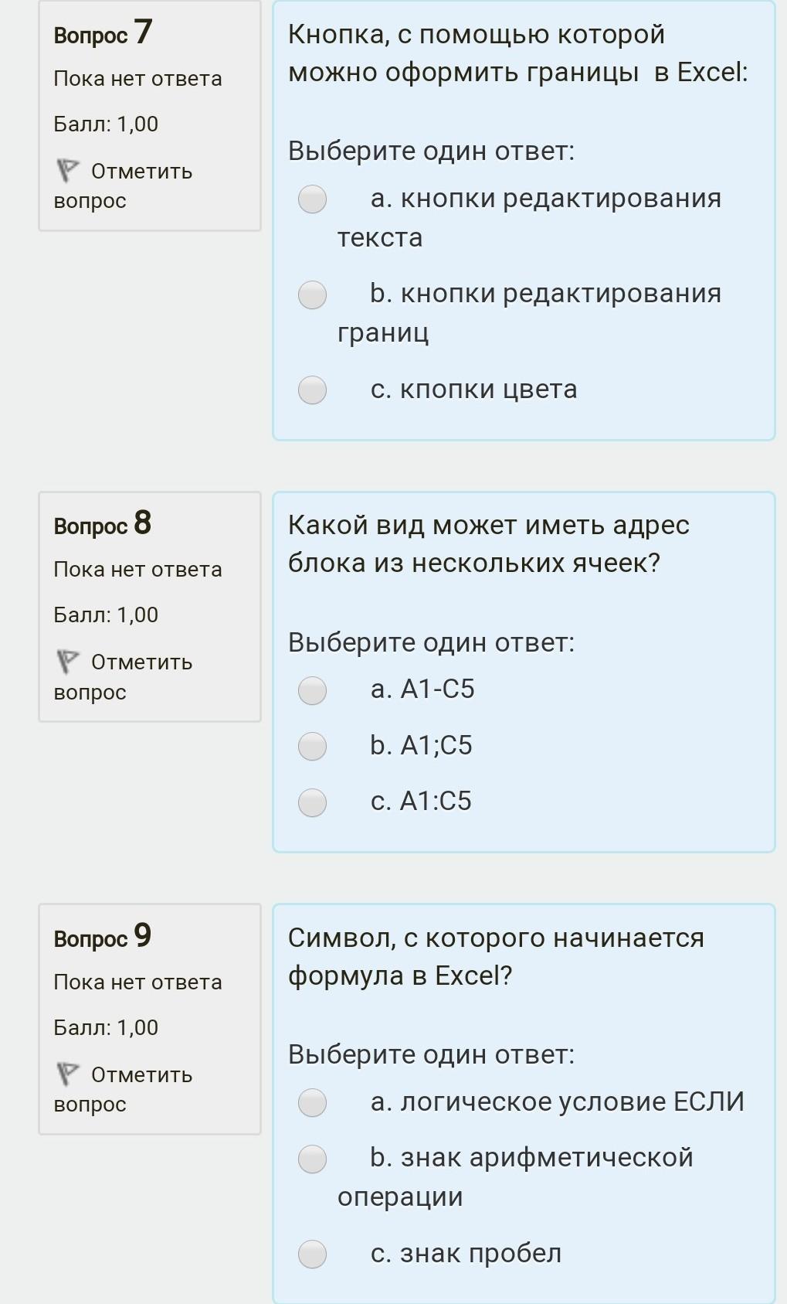Click the flag icon for Вопрос 9
Image resolution: width=787 pixels, height=1304 pixels.
click(67, 1074)
